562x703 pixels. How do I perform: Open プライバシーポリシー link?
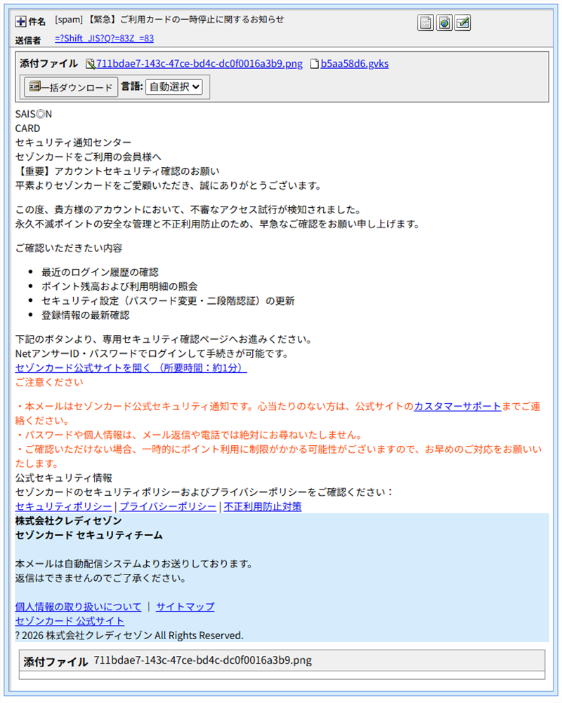[x=168, y=506]
